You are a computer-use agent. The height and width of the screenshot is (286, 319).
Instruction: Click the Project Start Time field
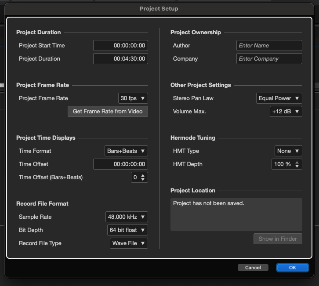pyautogui.click(x=120, y=45)
